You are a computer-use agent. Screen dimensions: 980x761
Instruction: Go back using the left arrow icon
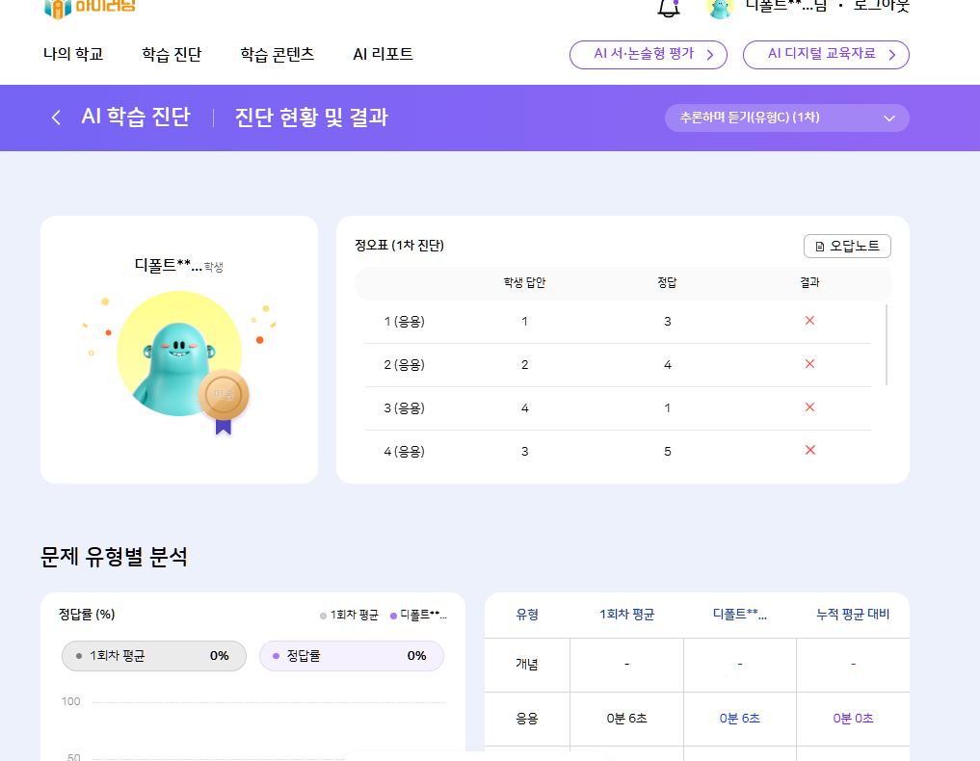click(56, 118)
